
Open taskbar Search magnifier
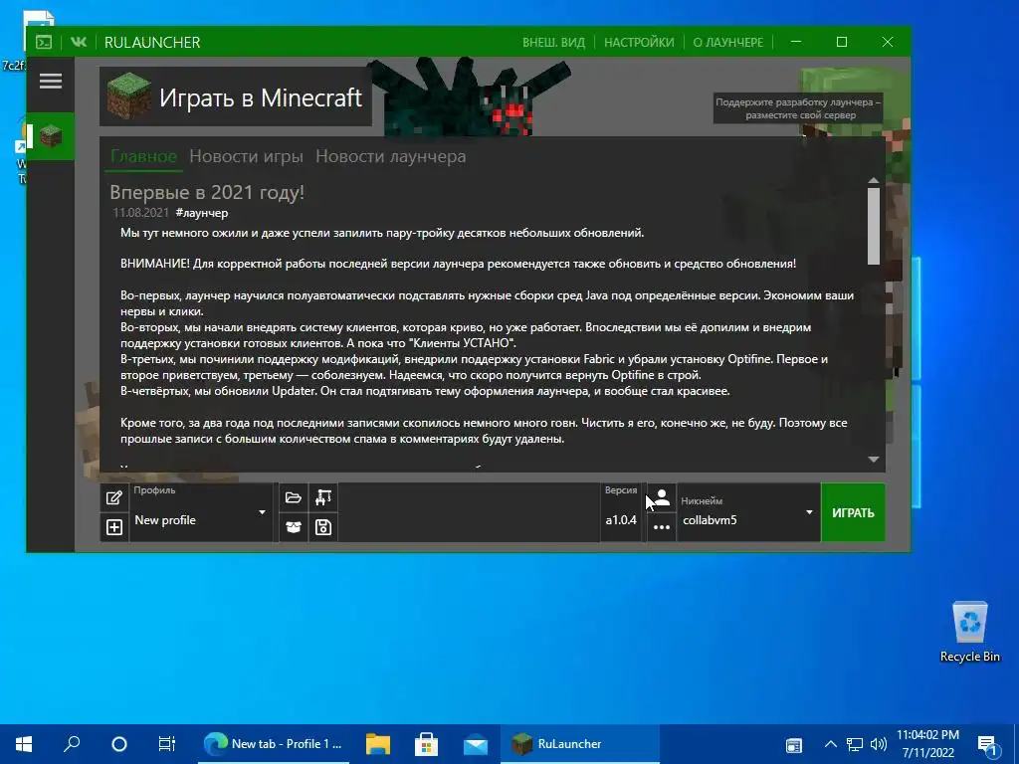[72, 744]
